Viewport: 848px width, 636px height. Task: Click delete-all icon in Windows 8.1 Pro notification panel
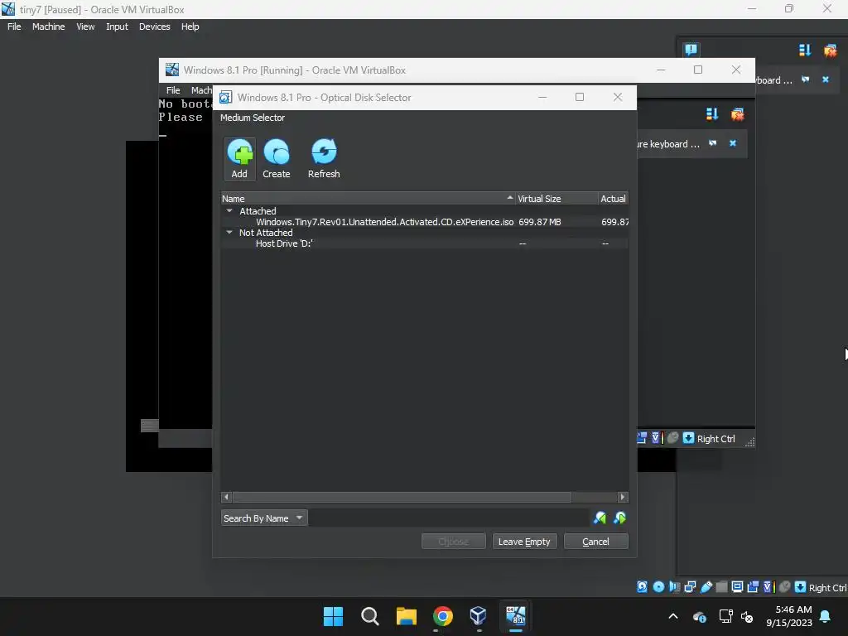pyautogui.click(x=737, y=114)
